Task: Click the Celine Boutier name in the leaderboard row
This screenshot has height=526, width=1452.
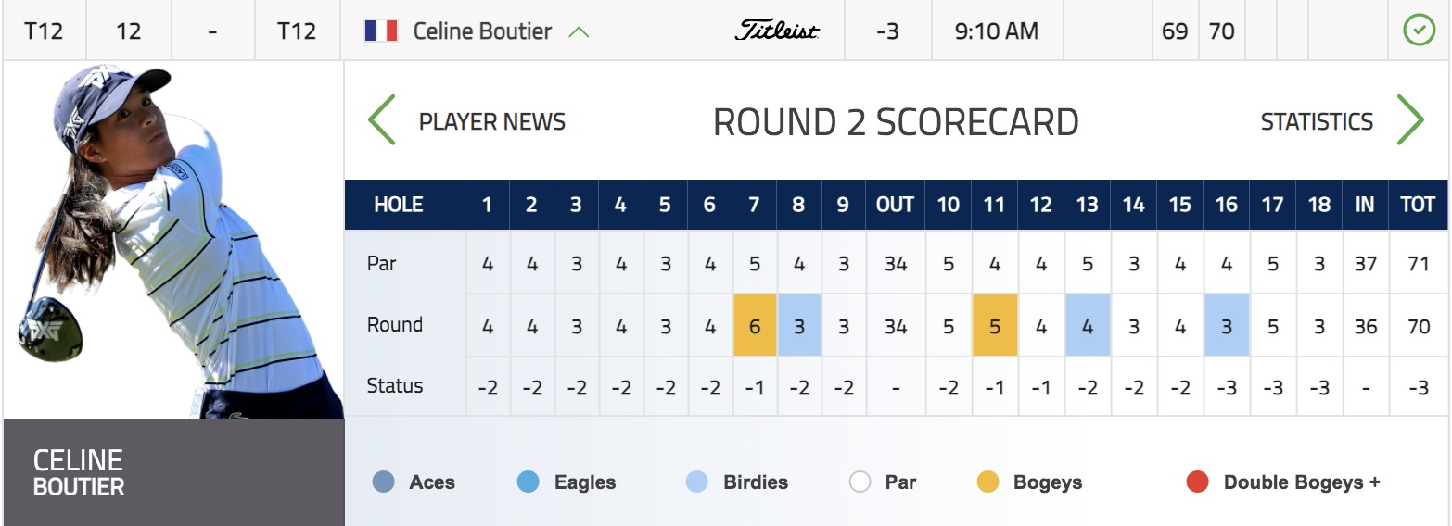Action: coord(482,31)
